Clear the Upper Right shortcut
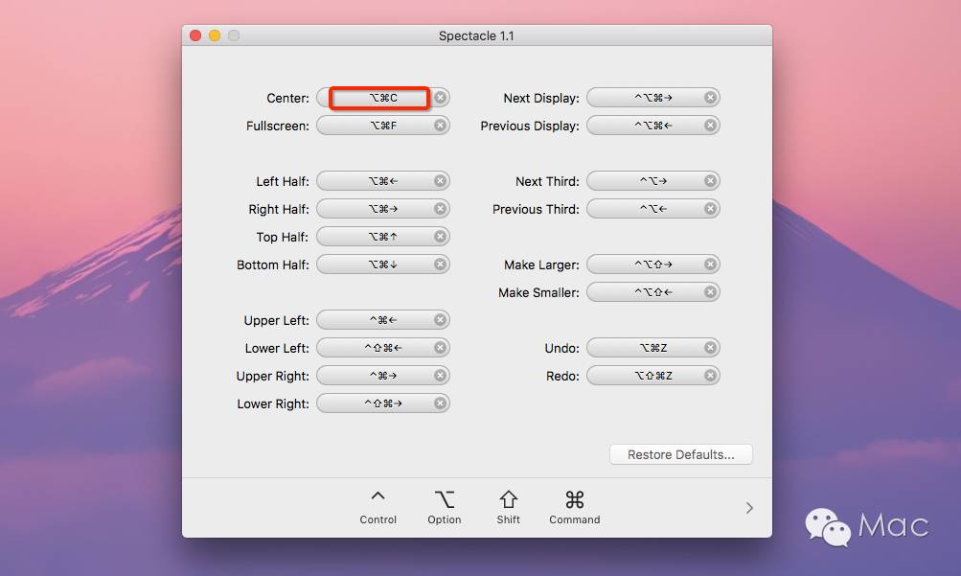Screen dimensions: 961x576 tap(440, 376)
